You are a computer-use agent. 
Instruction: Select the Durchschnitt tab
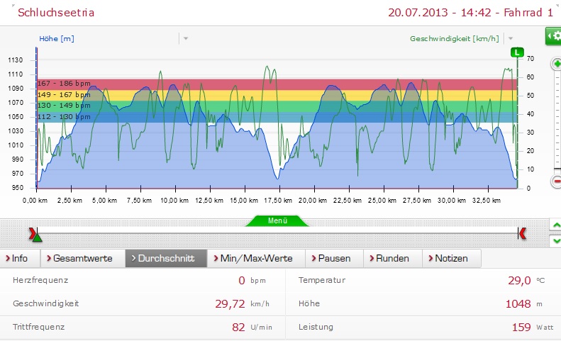166,258
